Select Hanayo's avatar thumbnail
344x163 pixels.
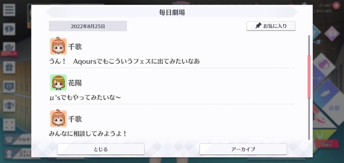[x=58, y=83]
